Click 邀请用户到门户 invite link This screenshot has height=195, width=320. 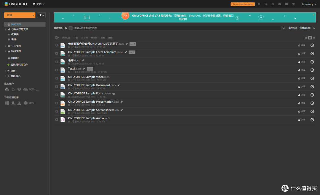(19, 65)
